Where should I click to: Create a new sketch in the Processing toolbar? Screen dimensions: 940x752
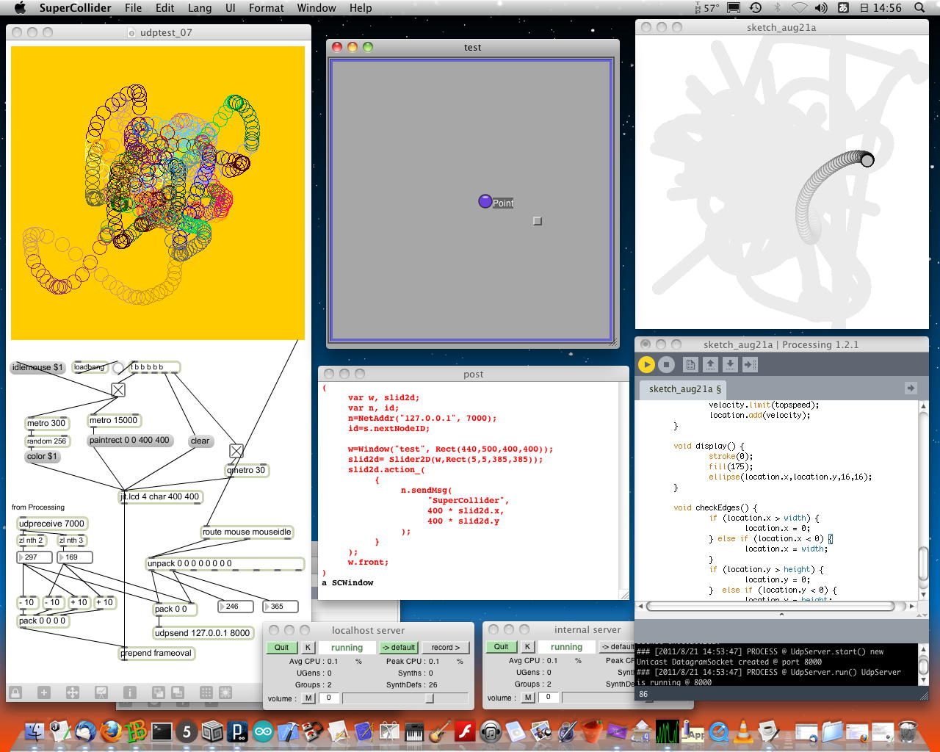[x=690, y=364]
